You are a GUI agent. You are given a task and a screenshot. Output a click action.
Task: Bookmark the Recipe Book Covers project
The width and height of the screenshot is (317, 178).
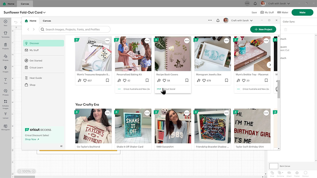[x=187, y=80]
